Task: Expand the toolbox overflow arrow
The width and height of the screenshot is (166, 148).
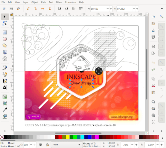Action: [5, 131]
